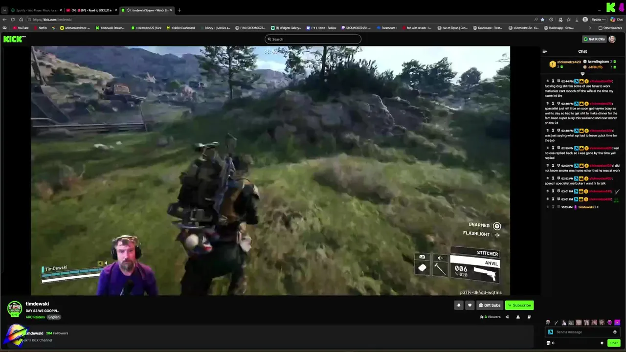The height and width of the screenshot is (352, 626).
Task: Select the pink balloon emote in the emote row
Action: pyautogui.click(x=609, y=323)
